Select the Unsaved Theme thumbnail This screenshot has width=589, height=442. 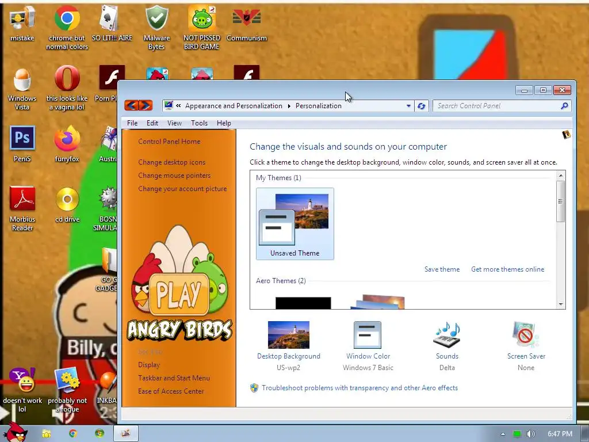coord(295,224)
